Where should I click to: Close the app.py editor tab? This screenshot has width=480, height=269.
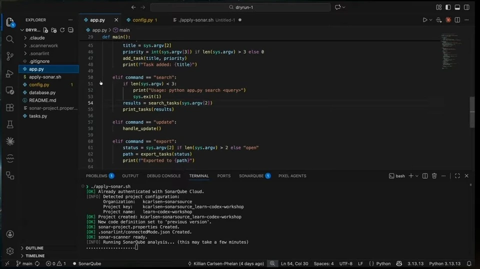click(x=116, y=20)
